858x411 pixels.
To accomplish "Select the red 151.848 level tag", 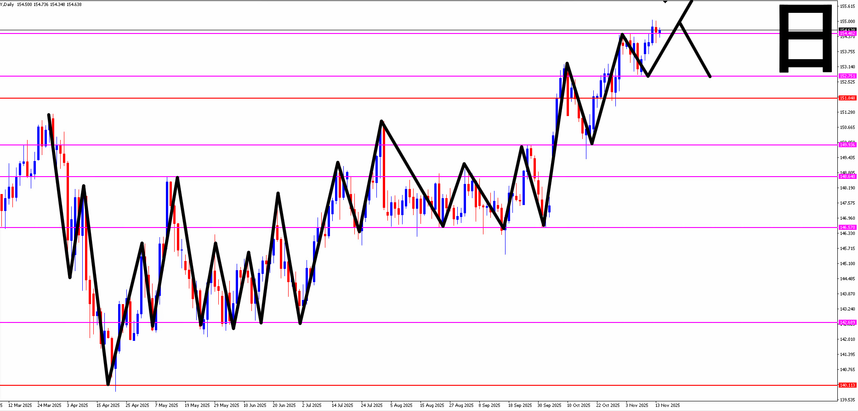I will point(847,98).
